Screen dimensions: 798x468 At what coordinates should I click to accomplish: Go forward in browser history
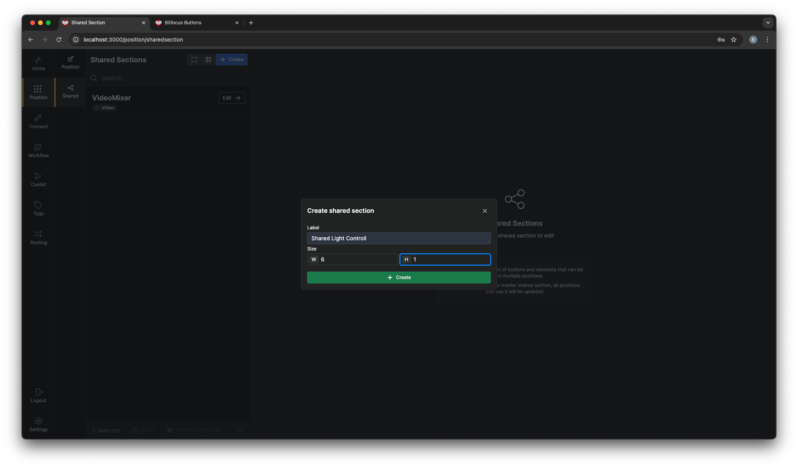click(45, 40)
